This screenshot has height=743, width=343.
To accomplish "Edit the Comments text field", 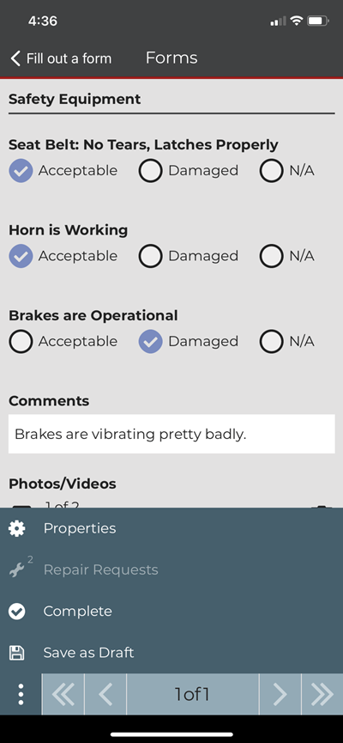I will [171, 434].
